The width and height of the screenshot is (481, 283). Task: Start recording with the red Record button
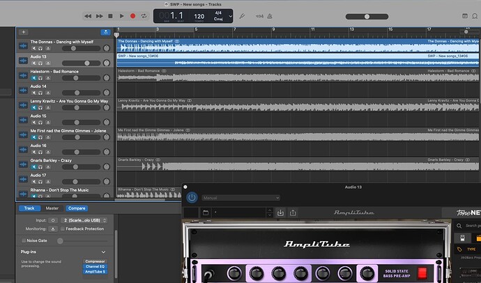pyautogui.click(x=133, y=16)
